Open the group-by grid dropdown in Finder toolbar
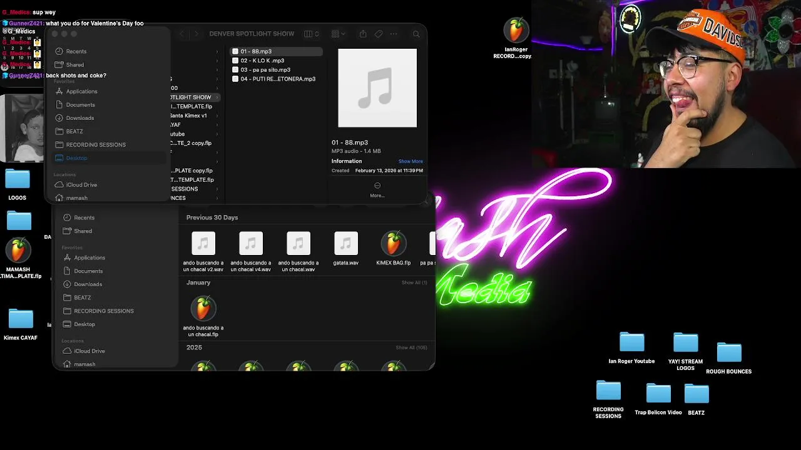 pos(339,34)
